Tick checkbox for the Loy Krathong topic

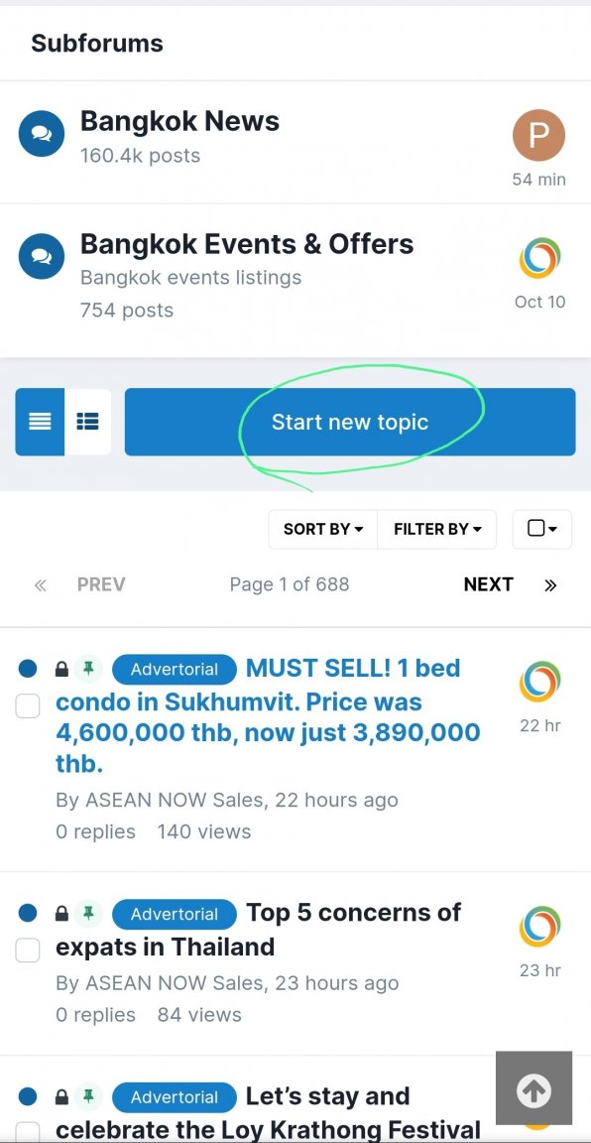[28, 1131]
